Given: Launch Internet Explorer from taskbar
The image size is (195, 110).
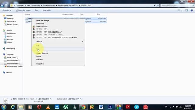Looking at the screenshot, I should (12, 107).
